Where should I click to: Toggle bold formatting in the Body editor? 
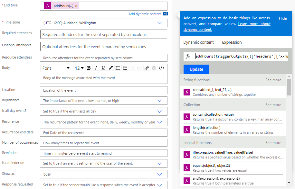click(x=89, y=68)
